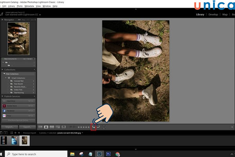This screenshot has width=235, height=157.
Task: Switch to Develop module
Action: (213, 15)
